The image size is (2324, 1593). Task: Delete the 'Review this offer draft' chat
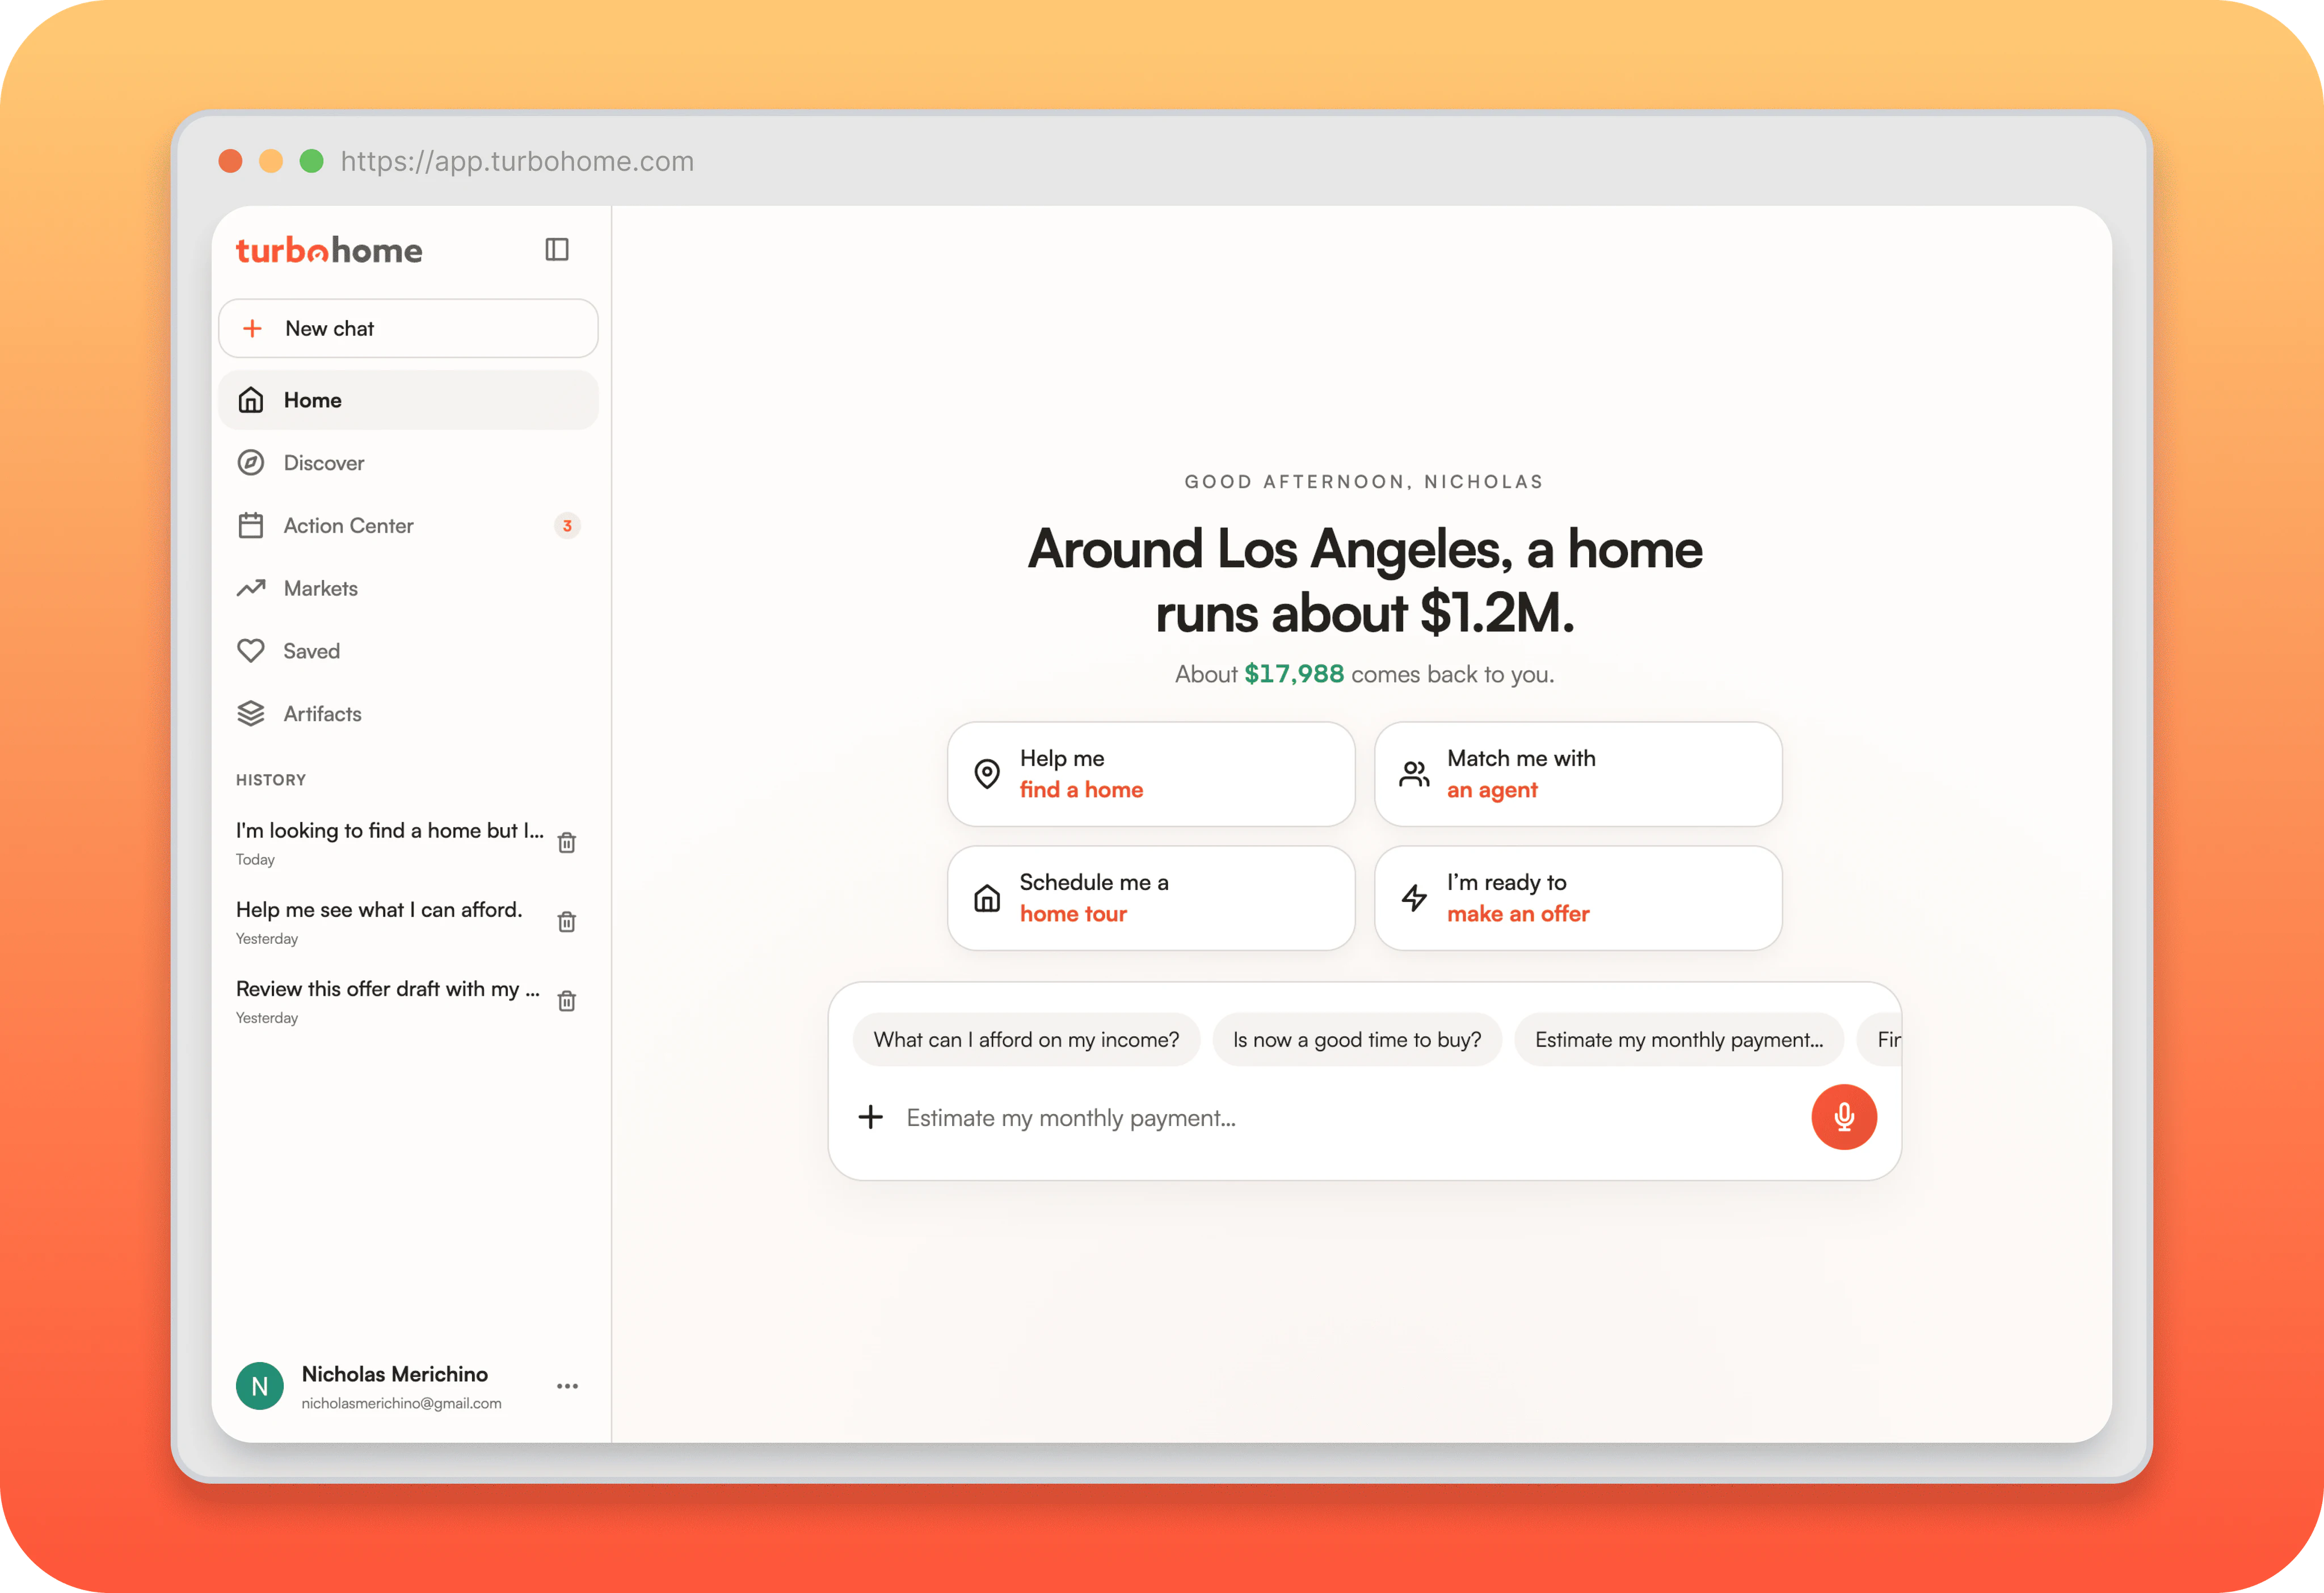pos(567,1000)
